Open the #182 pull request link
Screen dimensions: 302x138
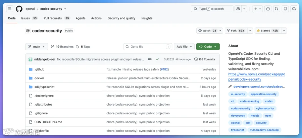point(164,70)
